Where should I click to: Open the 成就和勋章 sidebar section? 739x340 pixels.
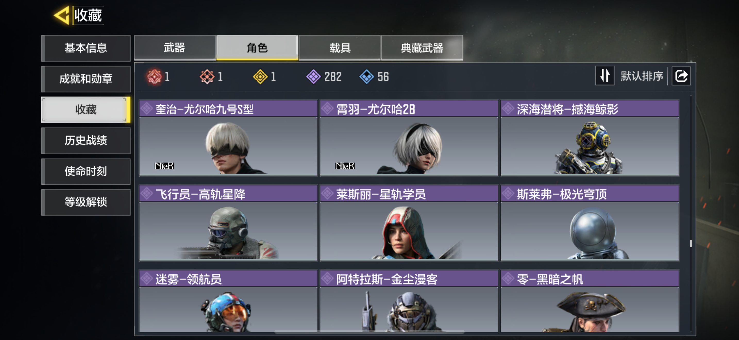point(86,79)
